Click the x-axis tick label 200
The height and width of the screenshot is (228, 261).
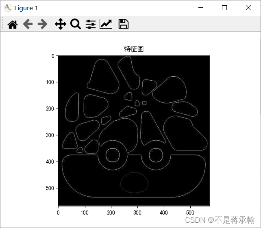[x=111, y=213]
